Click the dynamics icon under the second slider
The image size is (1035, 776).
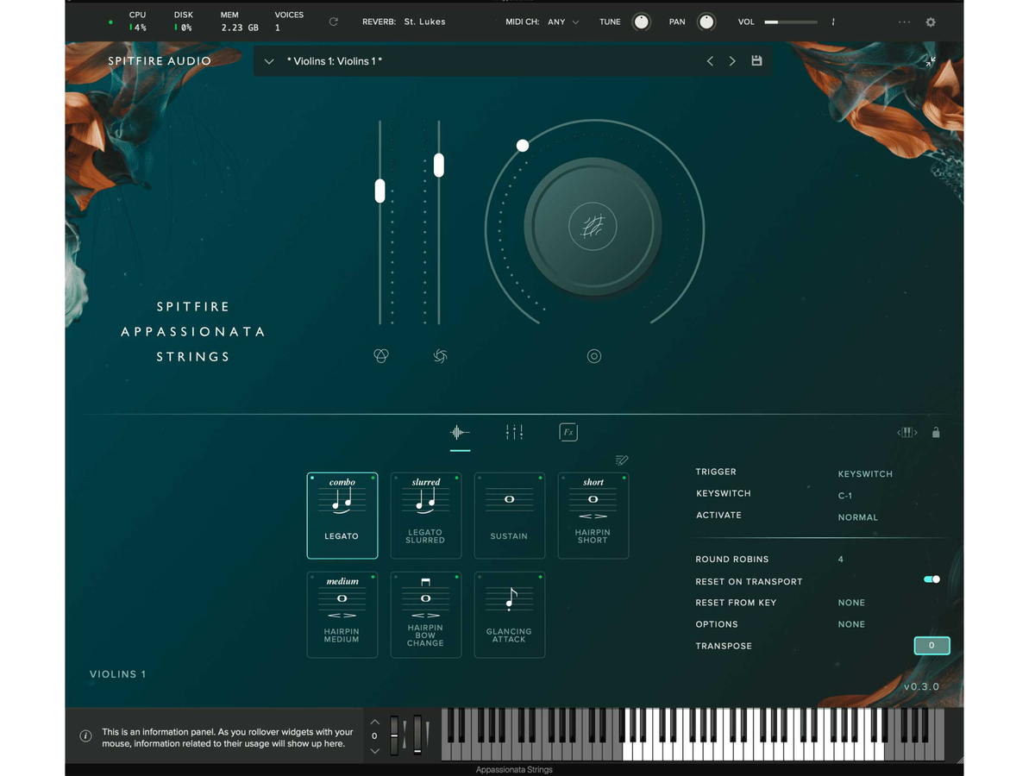point(440,356)
